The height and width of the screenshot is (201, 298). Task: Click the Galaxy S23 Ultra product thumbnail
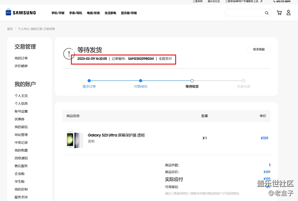(73, 139)
